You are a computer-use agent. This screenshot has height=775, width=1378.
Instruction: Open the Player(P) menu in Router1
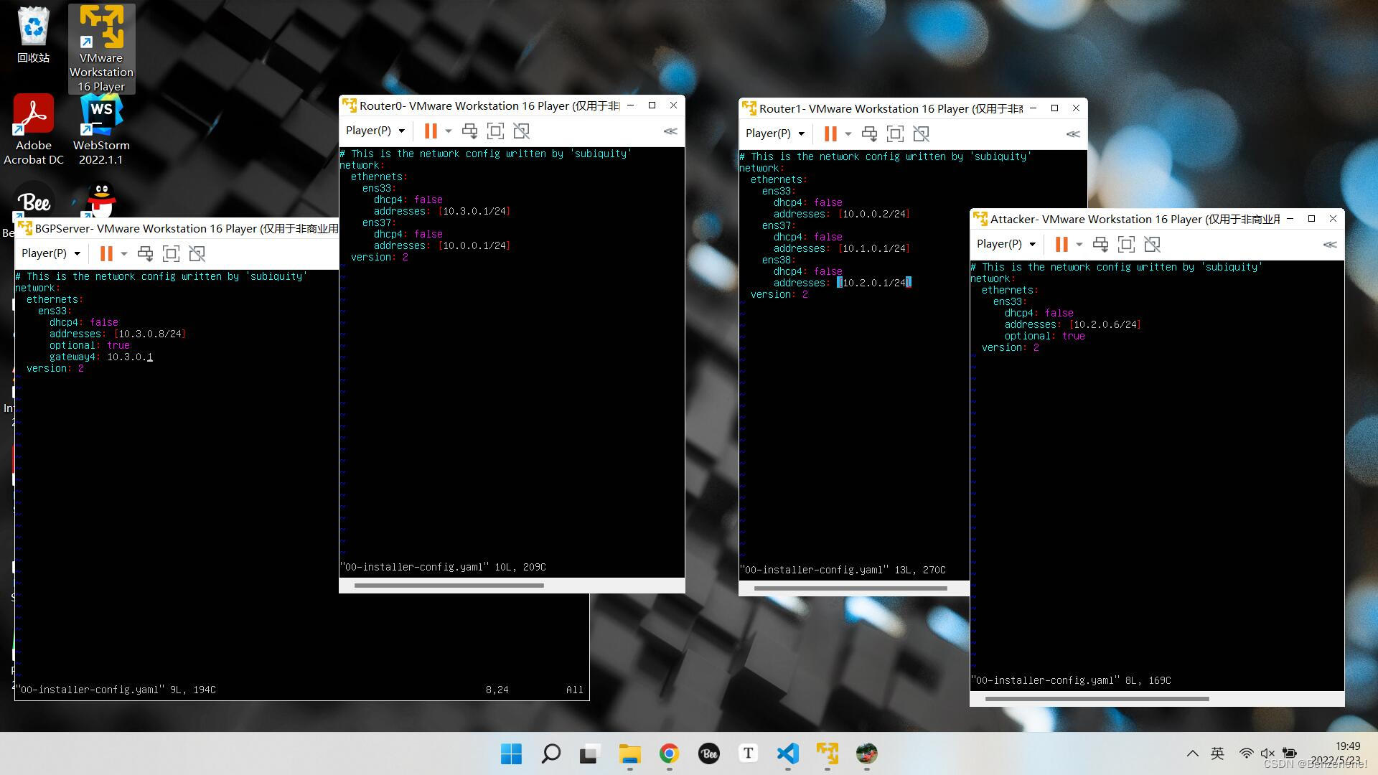[x=775, y=133]
